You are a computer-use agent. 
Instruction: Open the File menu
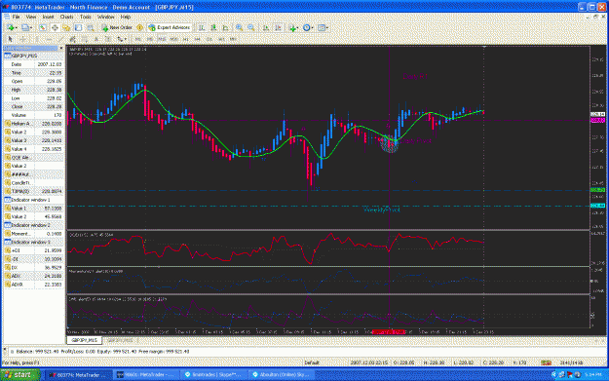(x=16, y=17)
